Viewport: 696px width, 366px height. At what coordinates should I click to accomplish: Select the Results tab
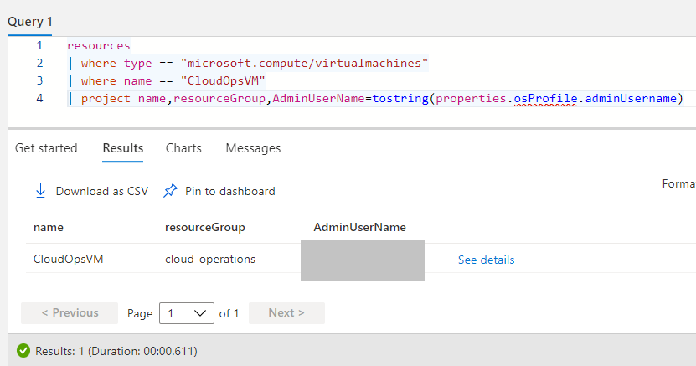(123, 148)
